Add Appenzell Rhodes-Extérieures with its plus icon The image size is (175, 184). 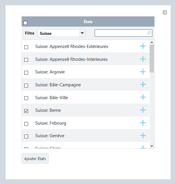(143, 46)
